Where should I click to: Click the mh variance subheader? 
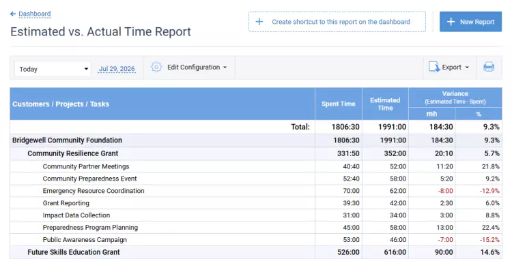[x=431, y=114]
